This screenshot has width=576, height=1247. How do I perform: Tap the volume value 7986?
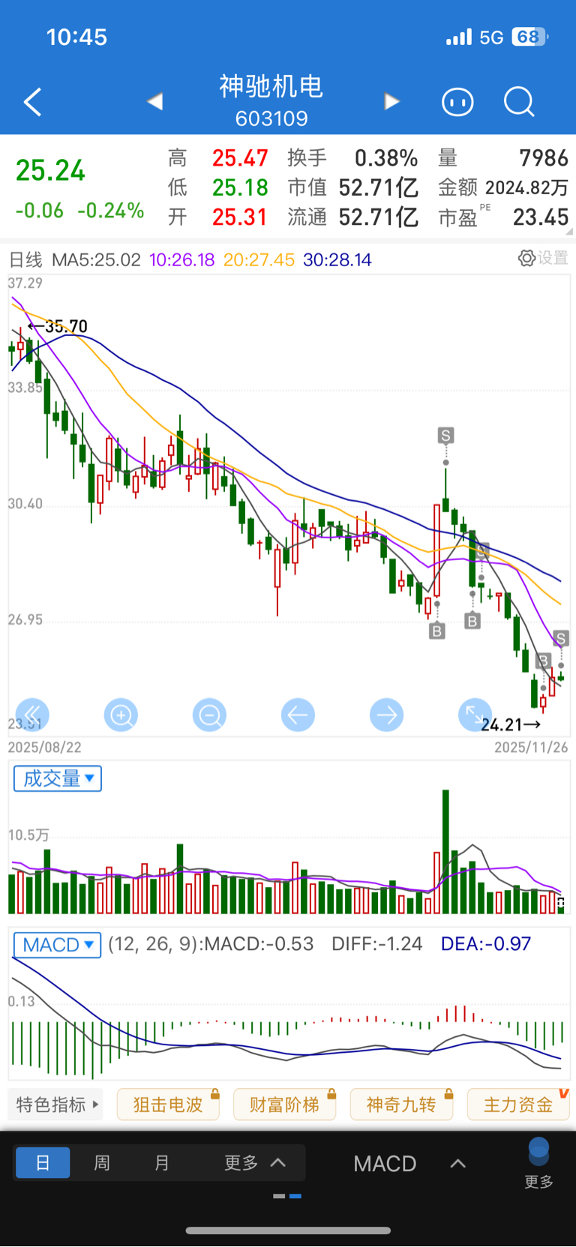point(544,157)
